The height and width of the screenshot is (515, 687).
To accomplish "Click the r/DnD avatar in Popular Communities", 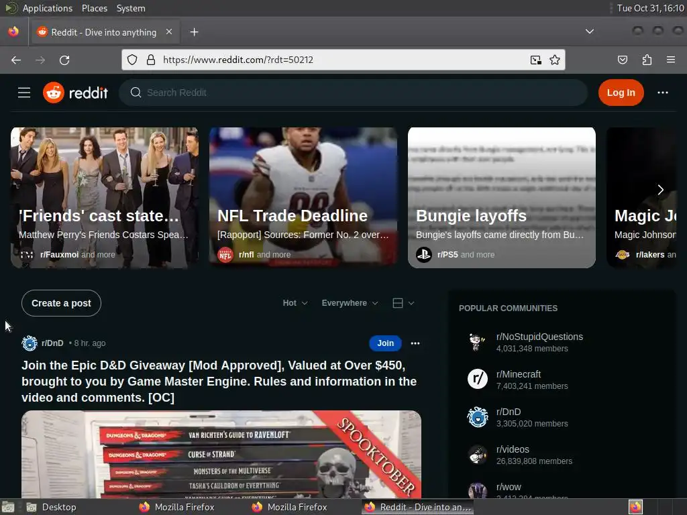I will (x=477, y=417).
